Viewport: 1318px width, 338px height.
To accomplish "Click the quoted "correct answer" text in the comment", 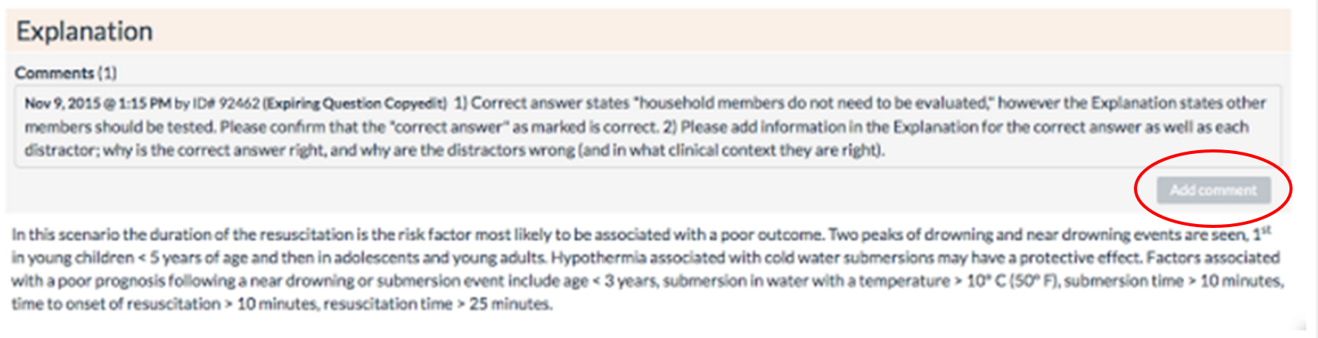I will point(451,127).
